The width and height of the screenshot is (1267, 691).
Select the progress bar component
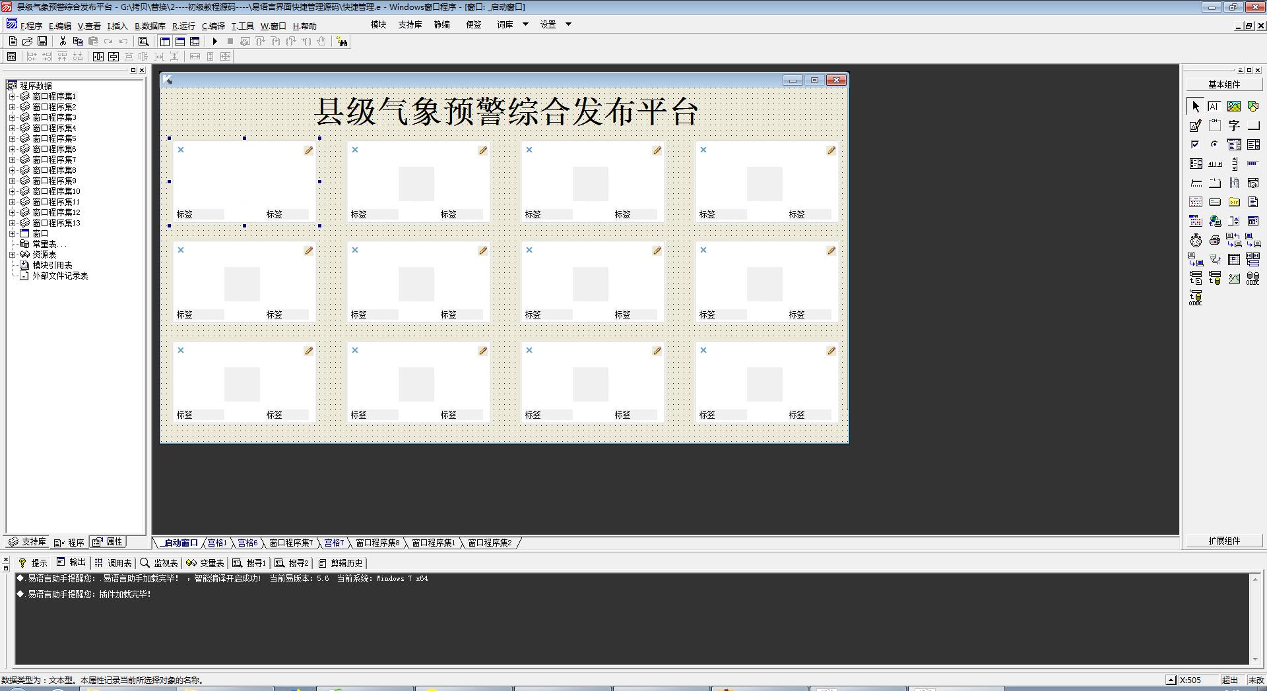(1252, 164)
